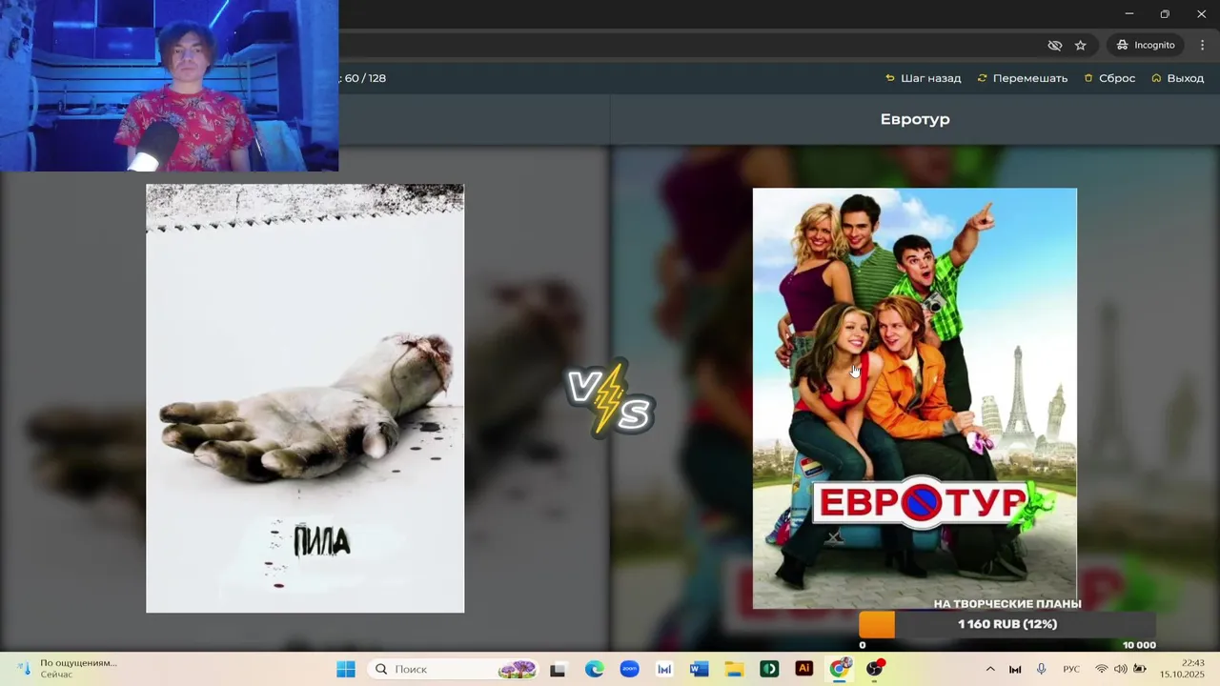Open Adobe Illustrator from the taskbar
The height and width of the screenshot is (686, 1220).
point(804,669)
